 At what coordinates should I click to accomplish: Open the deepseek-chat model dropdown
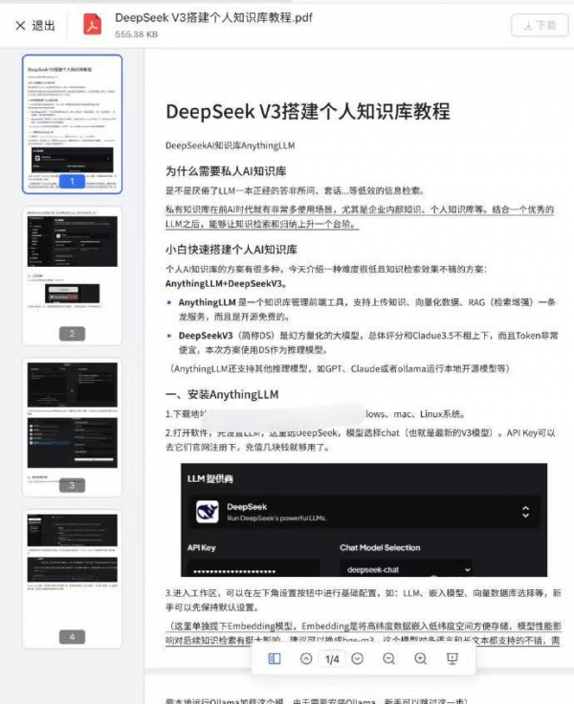click(x=406, y=569)
